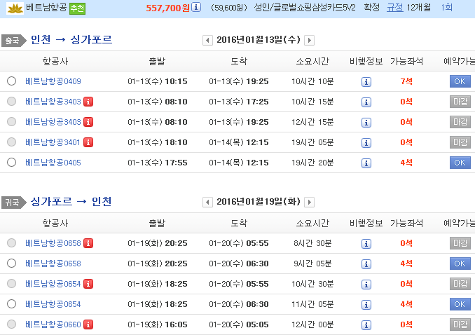Click red alert icon beside 3403 arriving 19:25
The width and height of the screenshot is (475, 335).
tap(88, 122)
